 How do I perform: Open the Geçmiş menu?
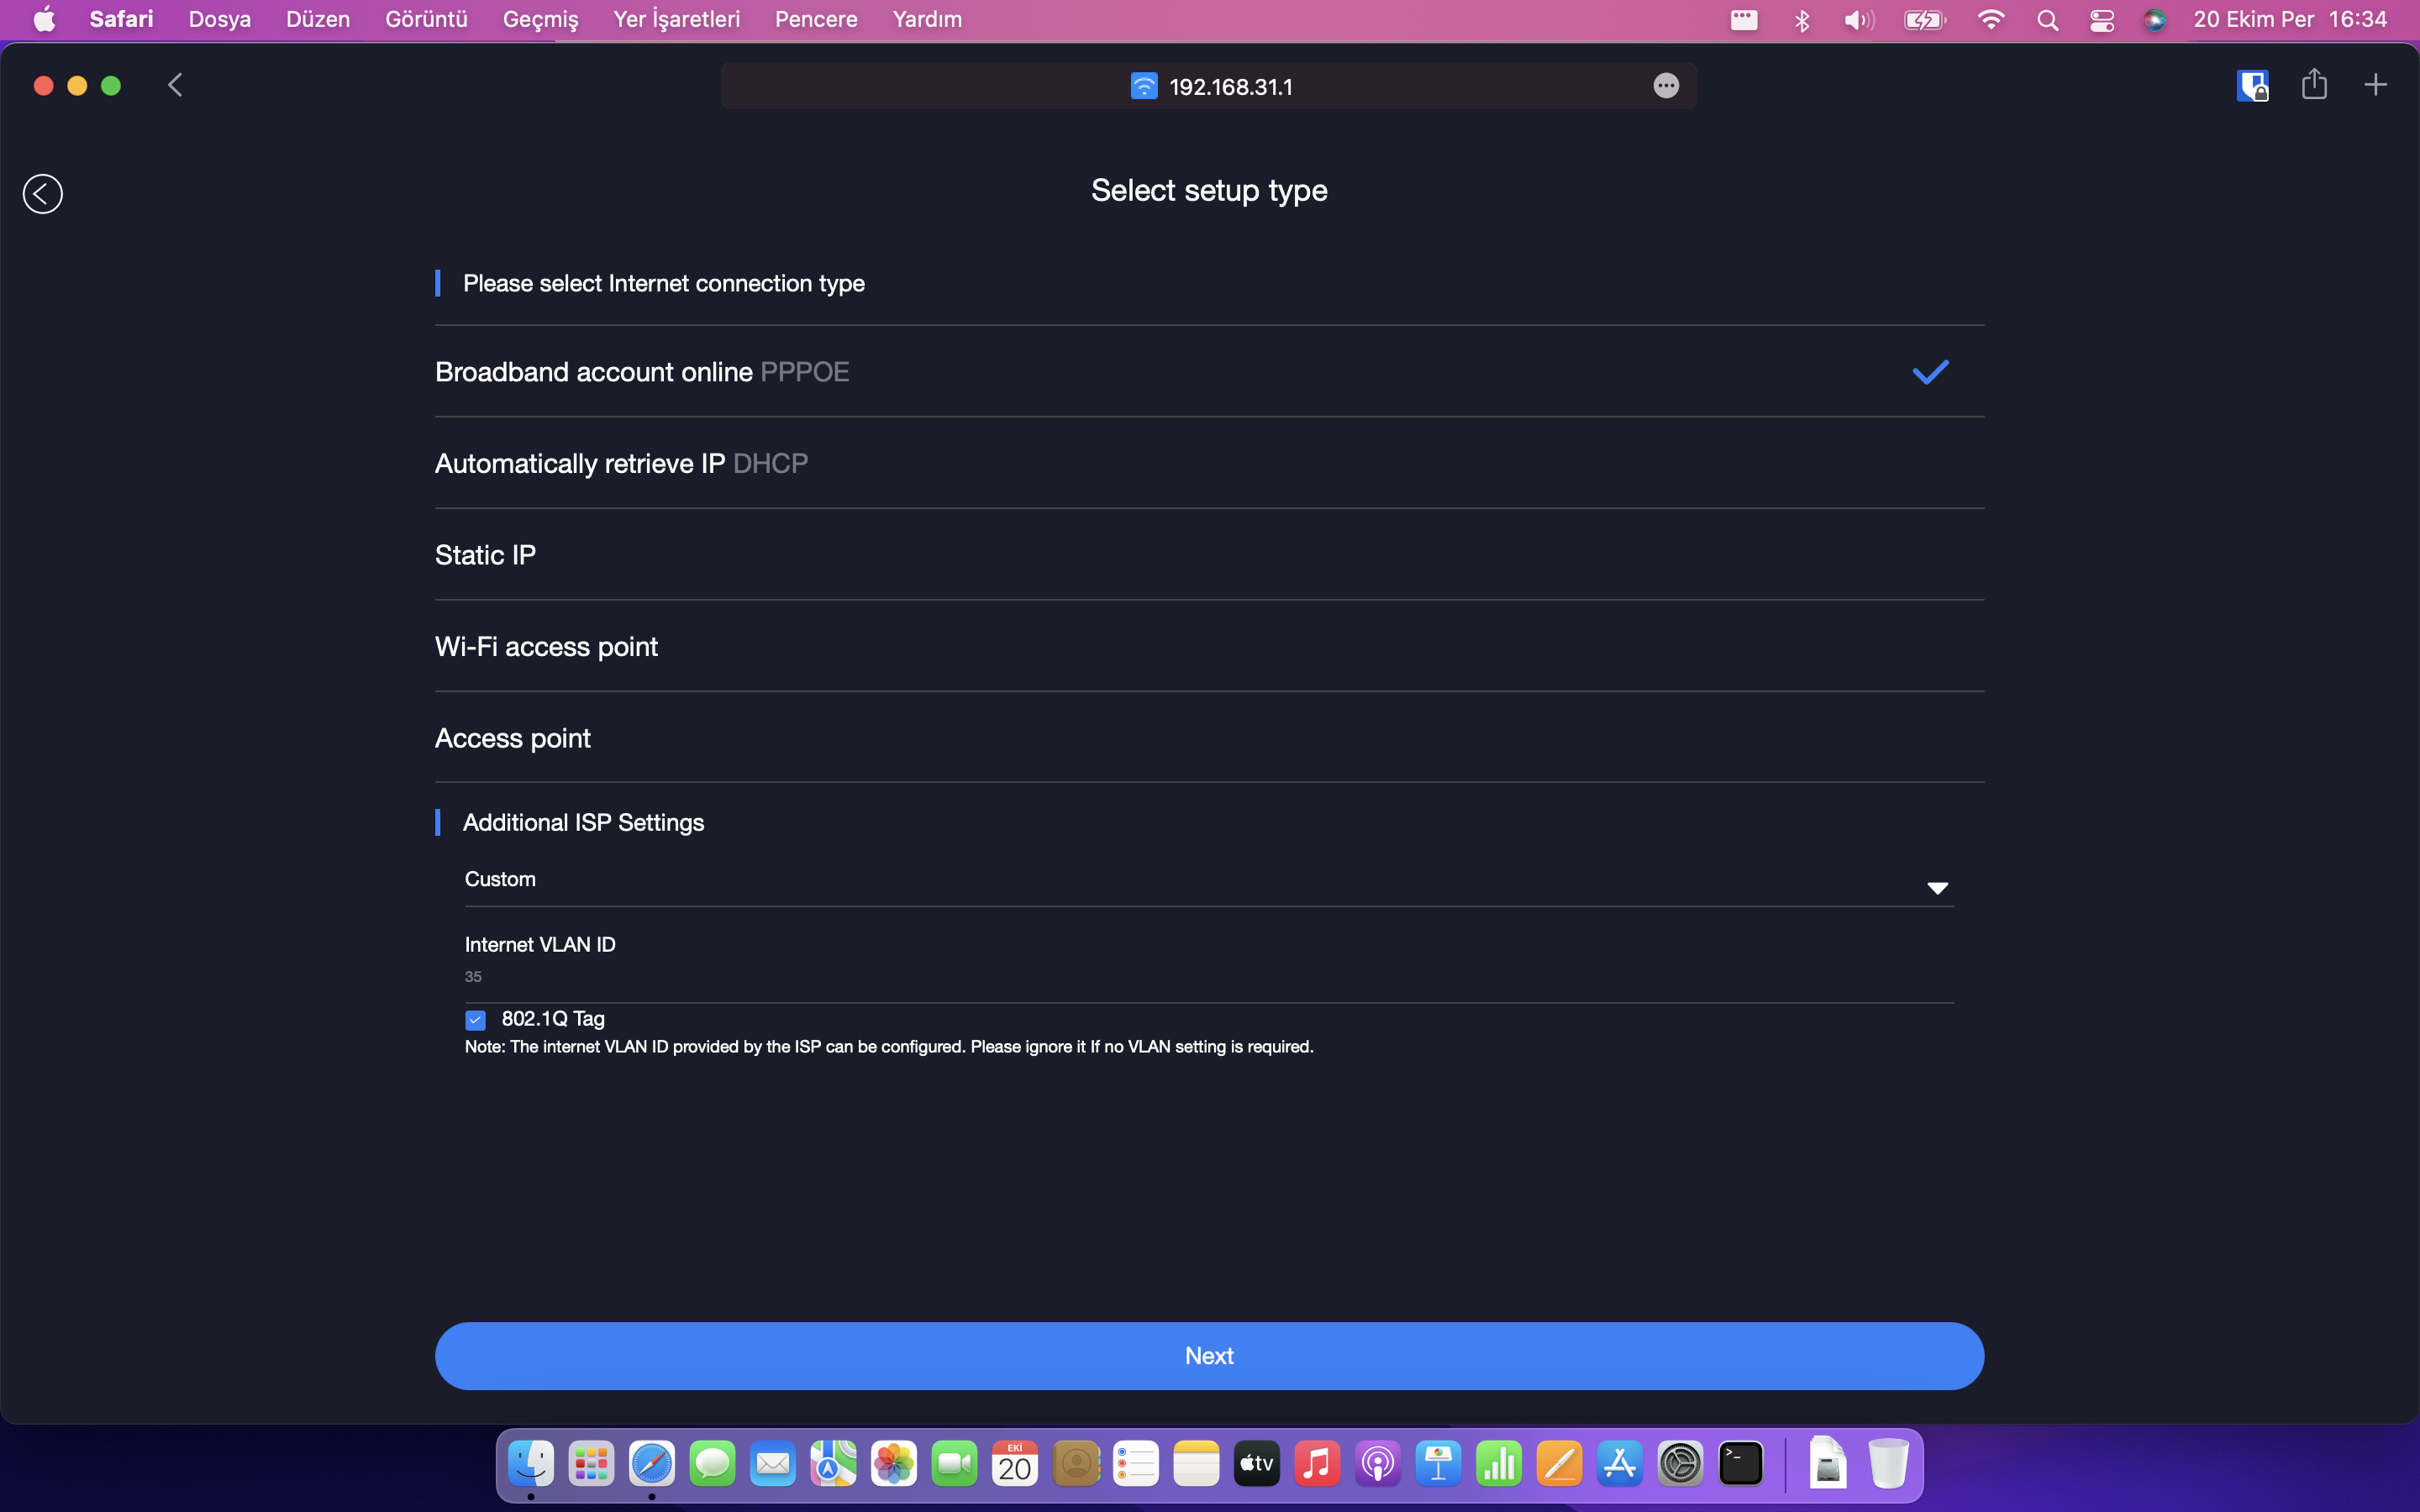pyautogui.click(x=540, y=19)
